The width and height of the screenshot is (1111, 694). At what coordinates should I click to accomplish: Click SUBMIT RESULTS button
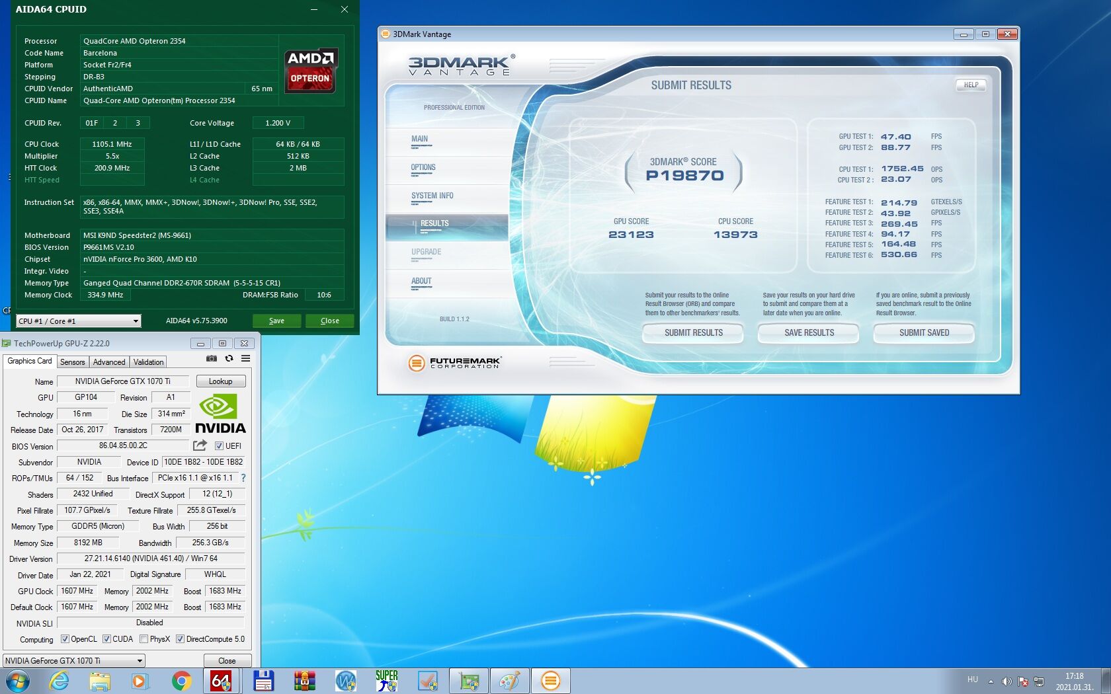(x=693, y=332)
